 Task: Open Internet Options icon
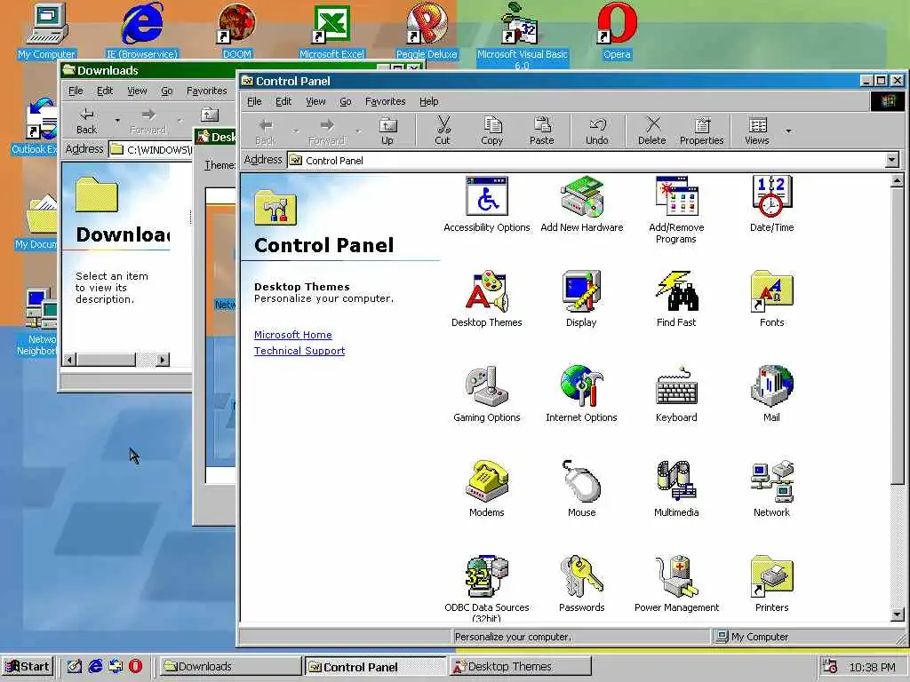tap(581, 394)
